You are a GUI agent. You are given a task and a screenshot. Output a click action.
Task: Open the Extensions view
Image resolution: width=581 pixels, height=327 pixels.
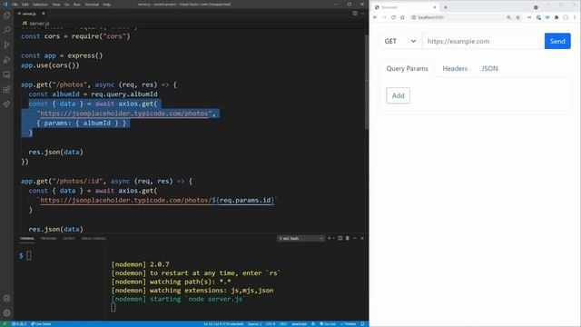coord(6,89)
